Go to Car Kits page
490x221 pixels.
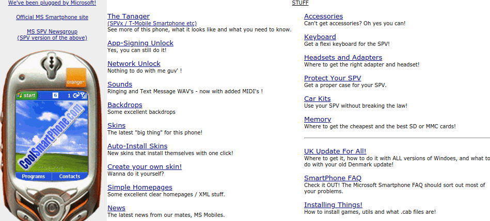point(318,98)
